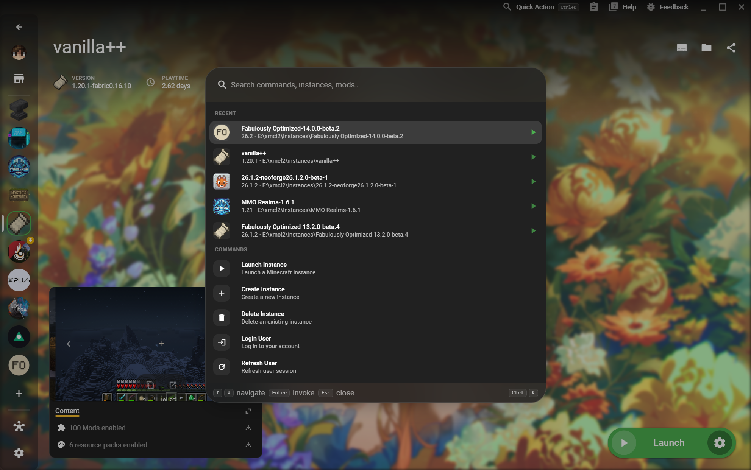Select the anvil instance icon in sidebar
Screen dimensions: 751x470
point(19,110)
